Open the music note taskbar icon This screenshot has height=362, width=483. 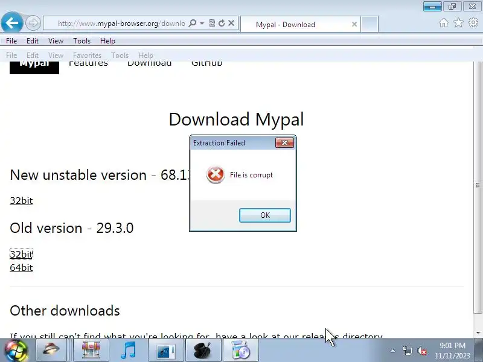coord(128,351)
